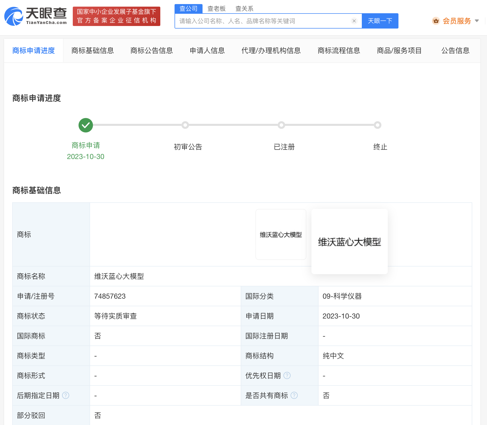
Task: Click the help icon beside 后期指定日期
Action: [66, 395]
